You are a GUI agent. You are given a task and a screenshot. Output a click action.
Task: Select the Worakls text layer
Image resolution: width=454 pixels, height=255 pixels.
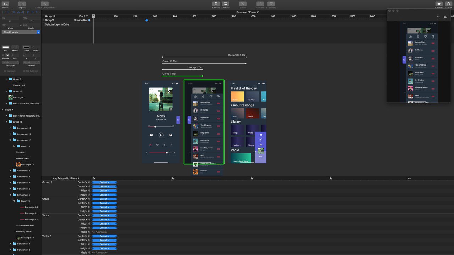pos(25,158)
